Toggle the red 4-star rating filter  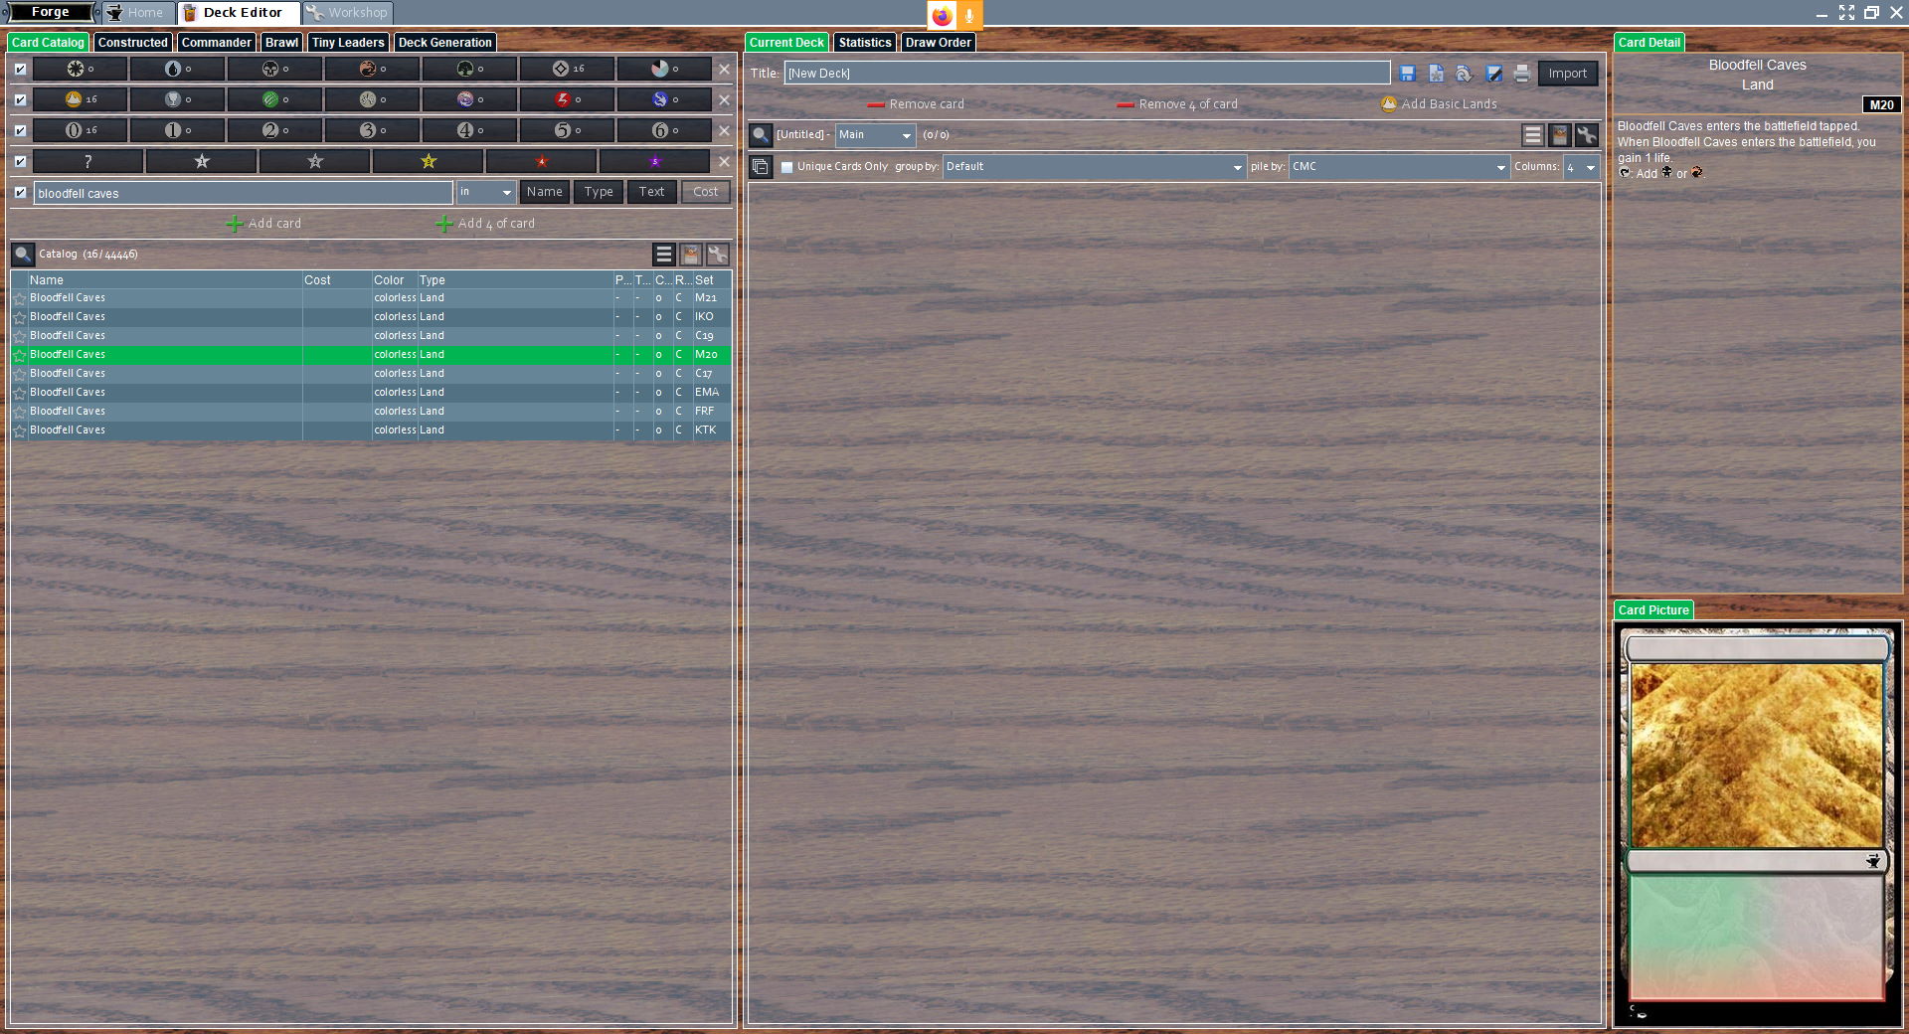coord(542,161)
